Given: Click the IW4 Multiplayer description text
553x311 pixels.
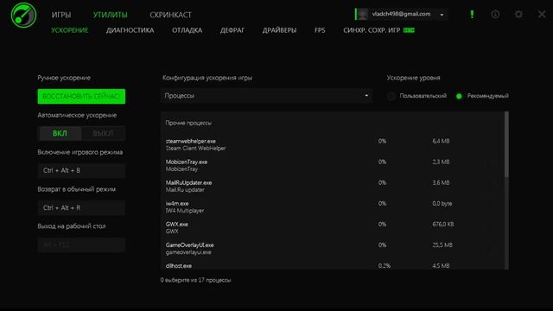Looking at the screenshot, I should click(185, 211).
